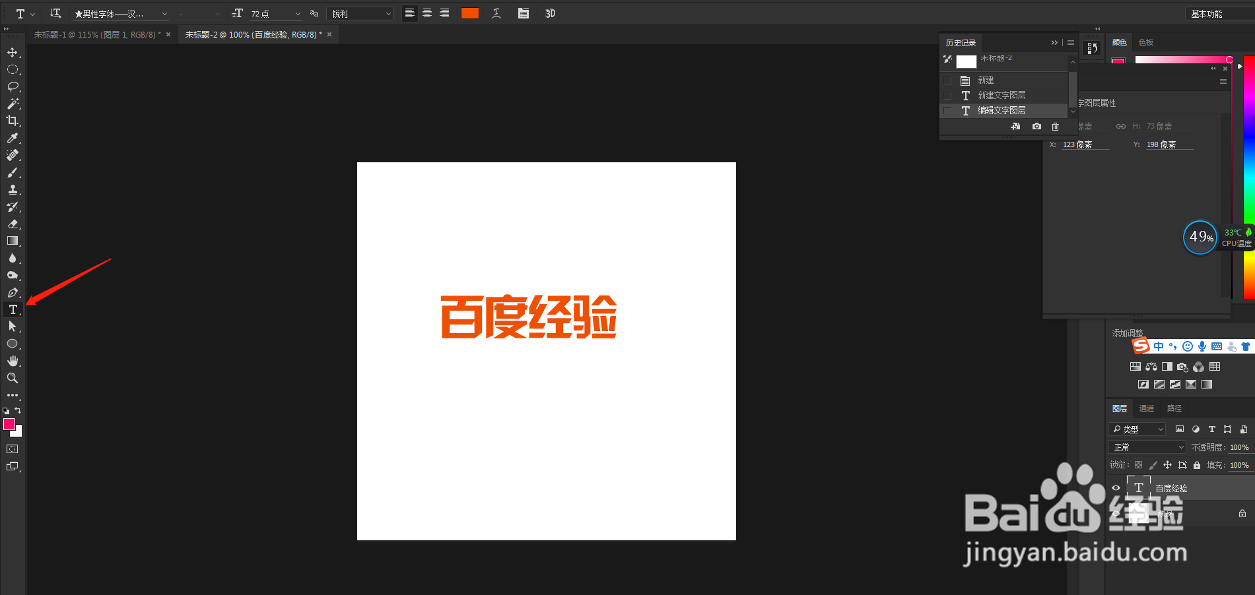Switch to the 路径 paths tab
Image resolution: width=1255 pixels, height=595 pixels.
[1174, 408]
